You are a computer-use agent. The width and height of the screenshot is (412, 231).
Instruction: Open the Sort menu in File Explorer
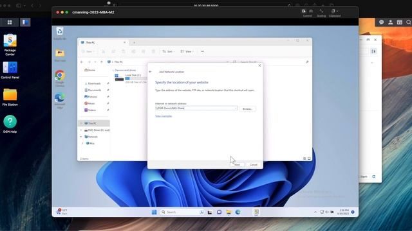coord(168,51)
